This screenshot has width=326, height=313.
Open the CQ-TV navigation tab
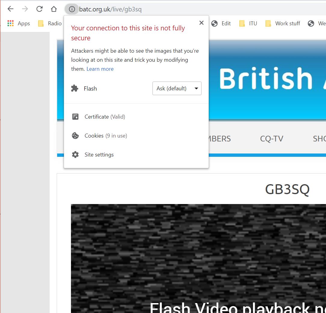272,139
